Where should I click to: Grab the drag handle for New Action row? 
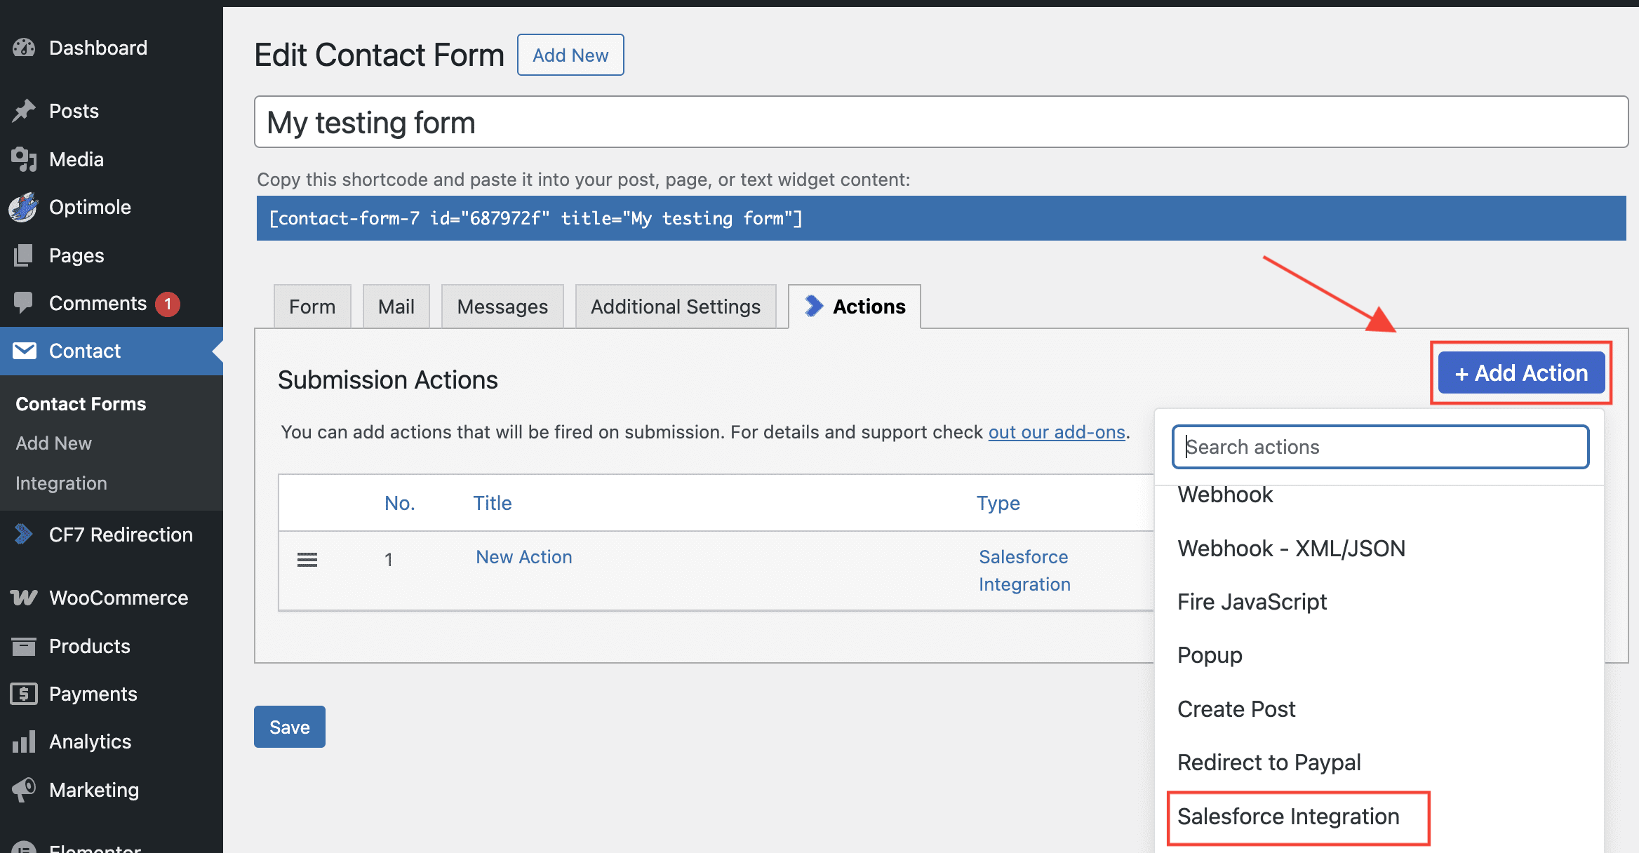pyautogui.click(x=307, y=560)
